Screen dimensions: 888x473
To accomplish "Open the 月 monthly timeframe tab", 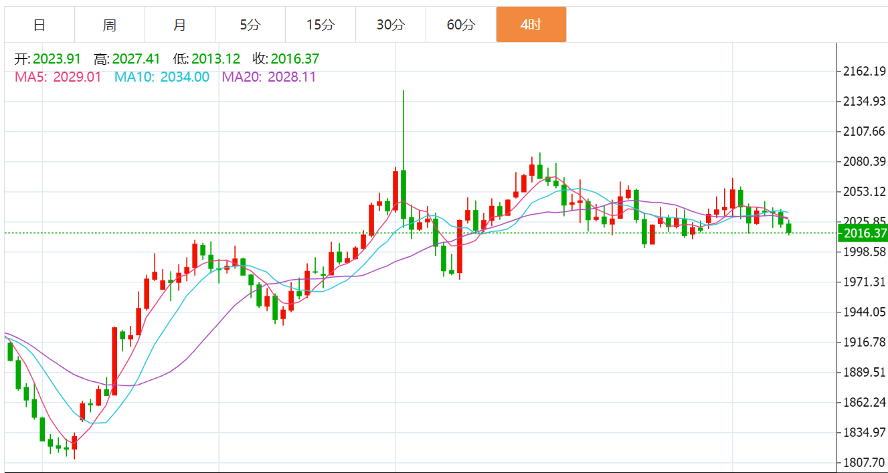I will tap(180, 25).
